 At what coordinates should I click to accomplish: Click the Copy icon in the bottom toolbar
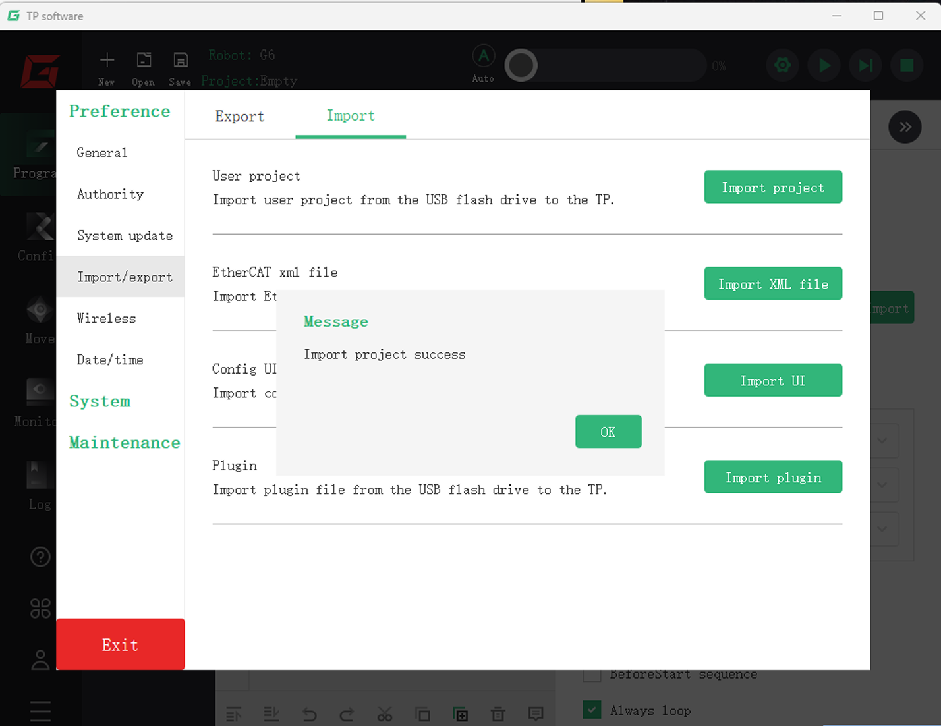[422, 714]
